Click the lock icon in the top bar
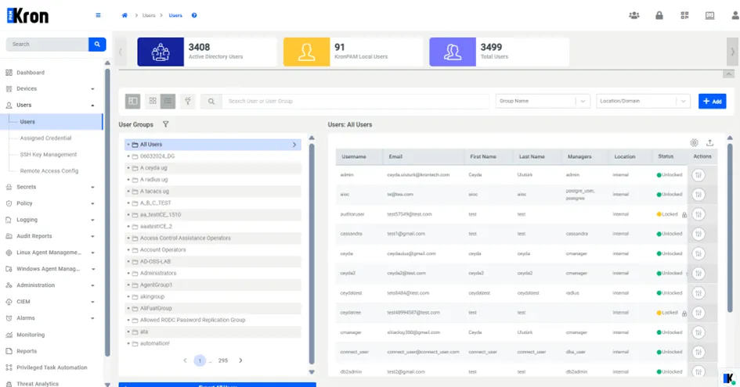740x387 pixels. tap(659, 15)
